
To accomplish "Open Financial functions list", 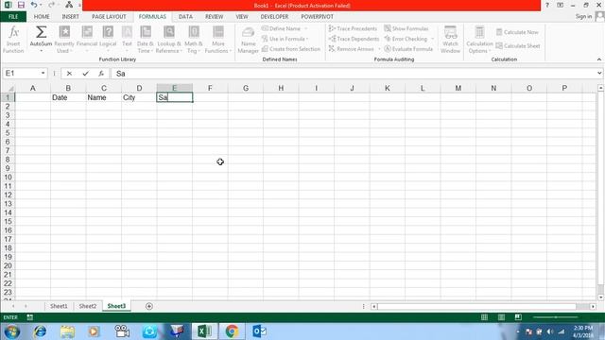I will point(87,40).
